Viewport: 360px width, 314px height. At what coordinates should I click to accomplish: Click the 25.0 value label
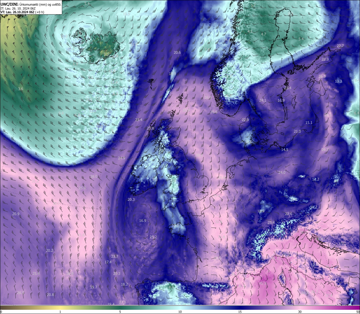[82, 188]
